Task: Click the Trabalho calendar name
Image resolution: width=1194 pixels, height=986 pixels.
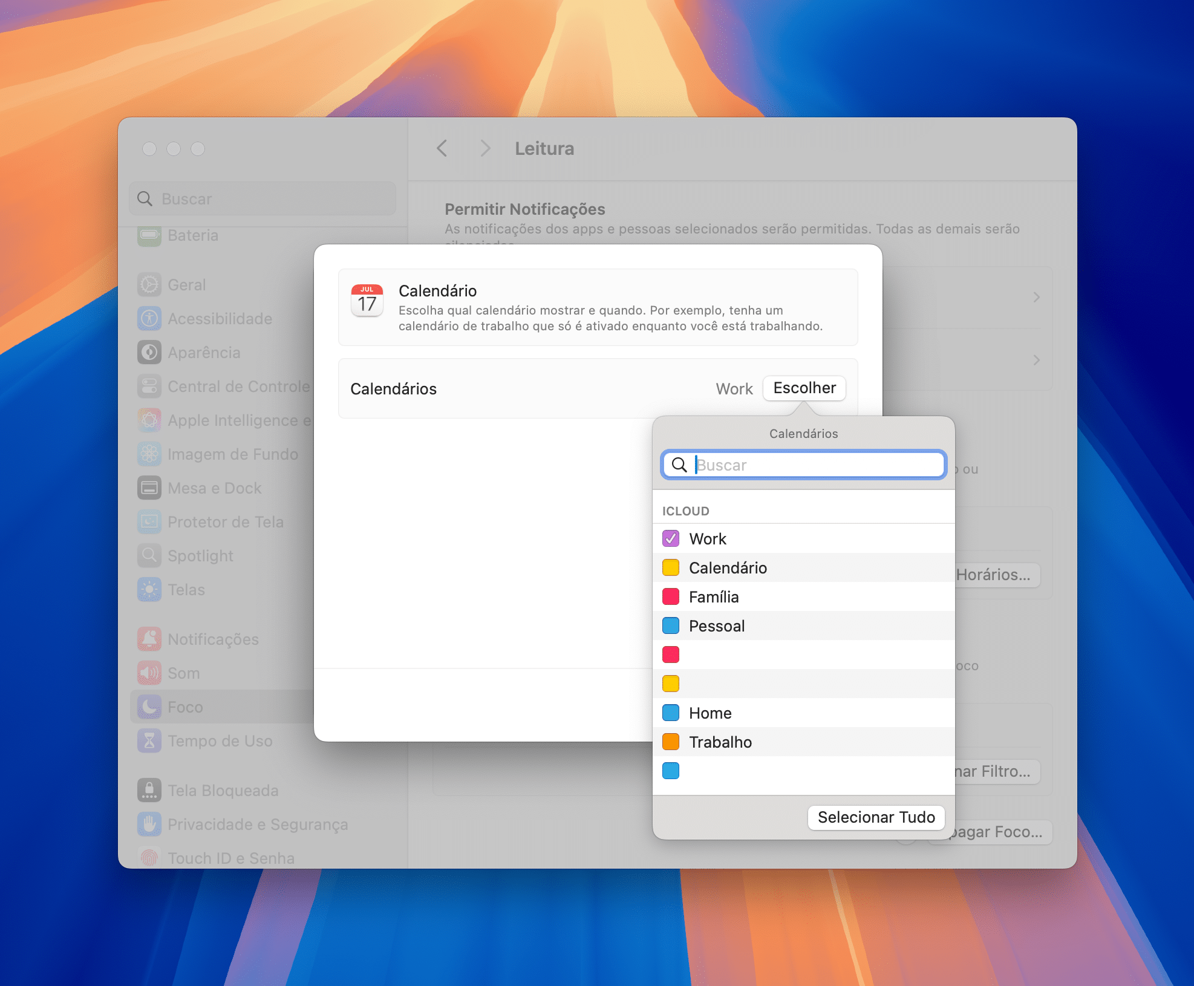Action: pos(720,742)
